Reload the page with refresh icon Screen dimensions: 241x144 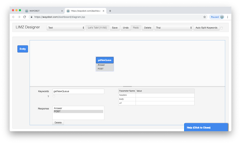tap(24, 17)
